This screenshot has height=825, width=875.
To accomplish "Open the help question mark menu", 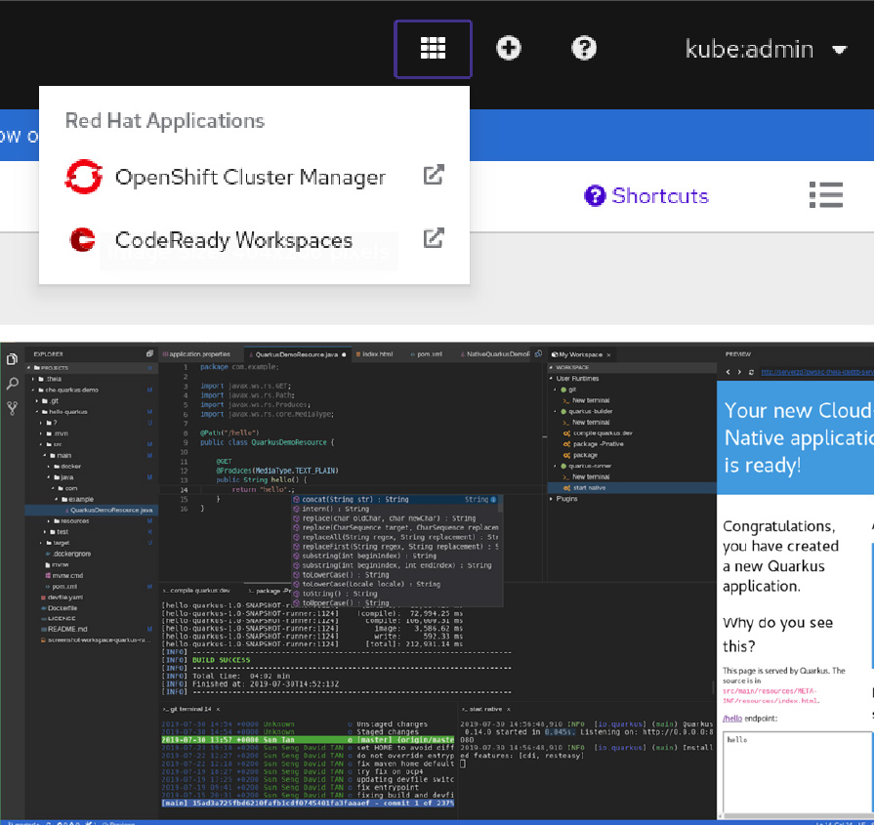I will [x=583, y=49].
